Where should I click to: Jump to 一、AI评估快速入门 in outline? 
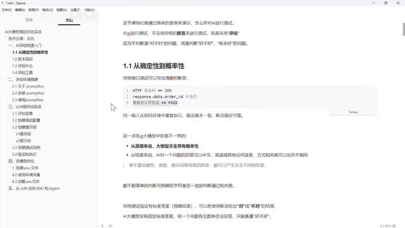(25, 45)
